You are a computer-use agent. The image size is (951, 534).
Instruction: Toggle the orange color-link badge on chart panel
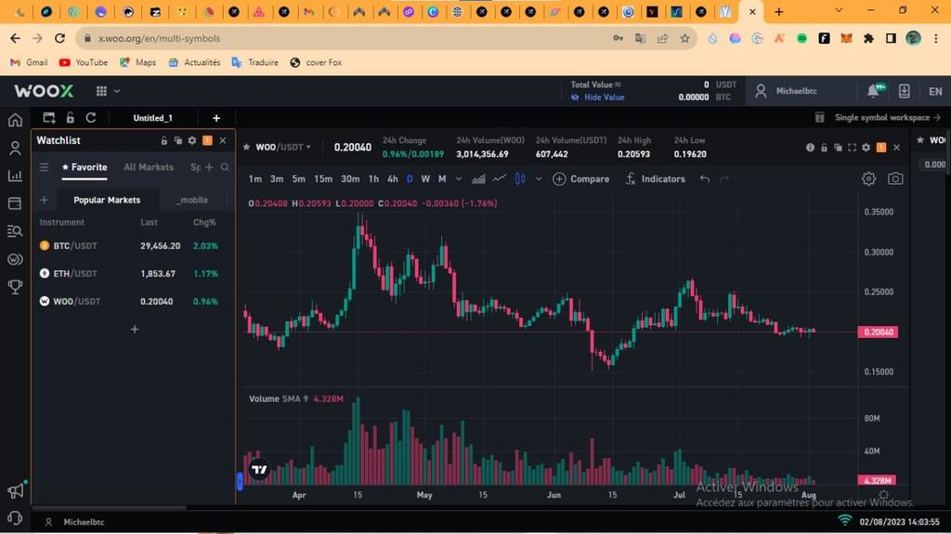(x=881, y=148)
